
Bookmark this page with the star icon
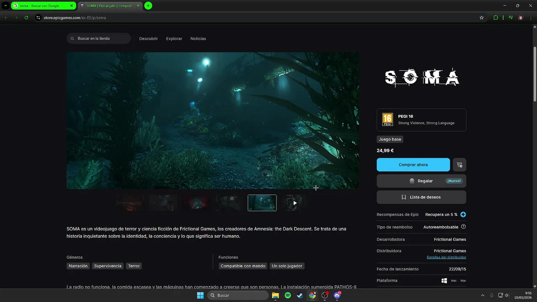[482, 18]
